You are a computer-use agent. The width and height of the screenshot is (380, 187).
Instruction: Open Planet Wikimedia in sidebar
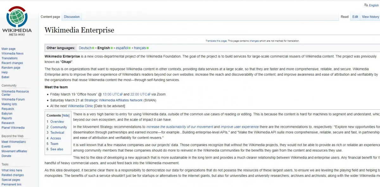13,128
